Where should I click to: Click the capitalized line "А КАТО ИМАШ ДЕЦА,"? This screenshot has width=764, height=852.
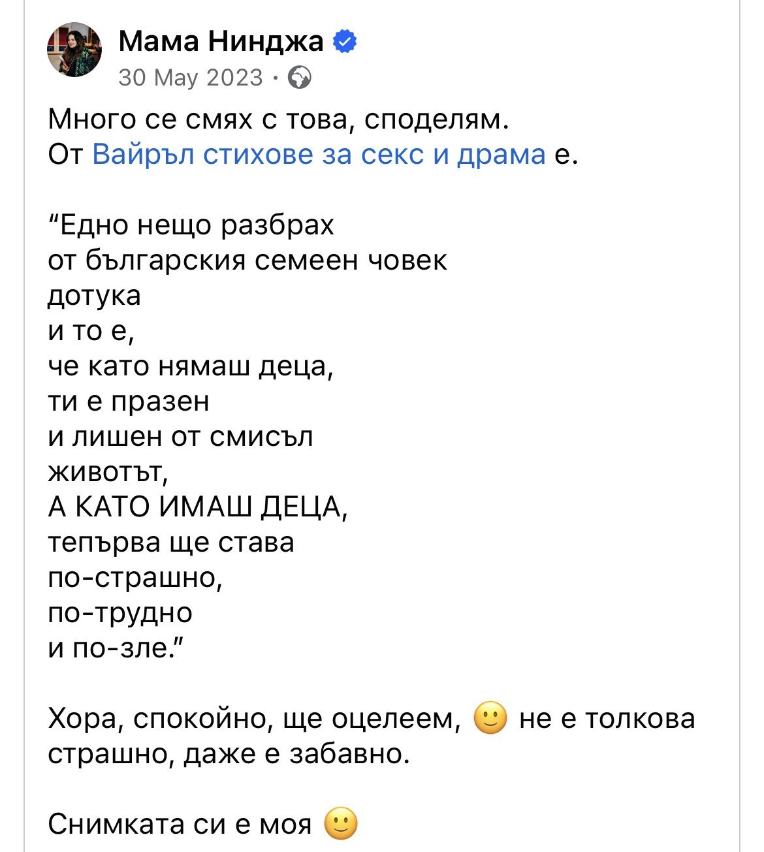(x=198, y=507)
